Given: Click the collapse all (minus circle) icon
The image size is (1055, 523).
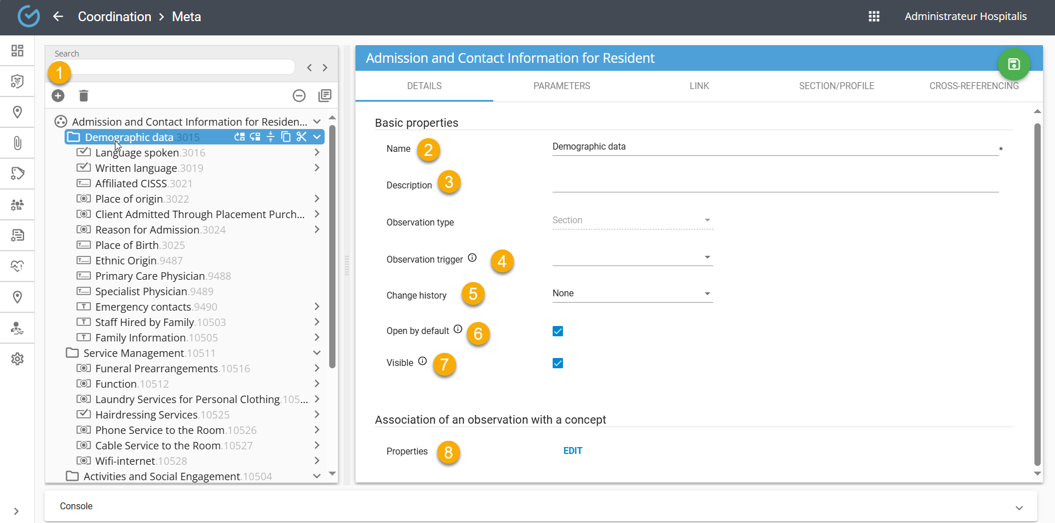Looking at the screenshot, I should tap(299, 96).
